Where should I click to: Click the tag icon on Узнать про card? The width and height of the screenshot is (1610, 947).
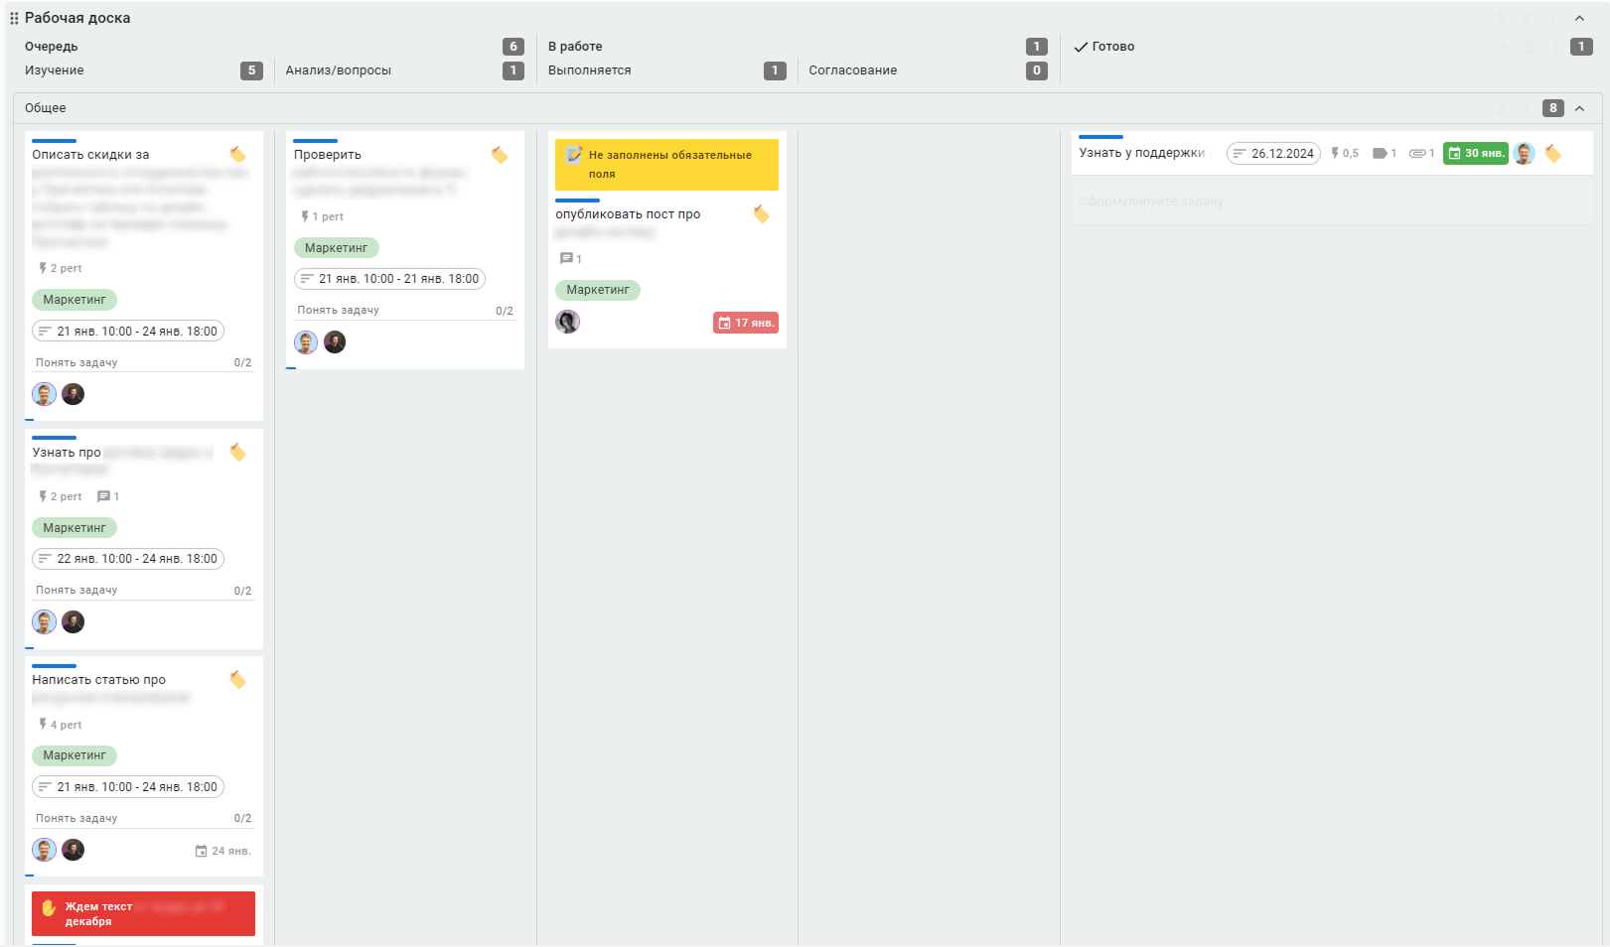(237, 452)
